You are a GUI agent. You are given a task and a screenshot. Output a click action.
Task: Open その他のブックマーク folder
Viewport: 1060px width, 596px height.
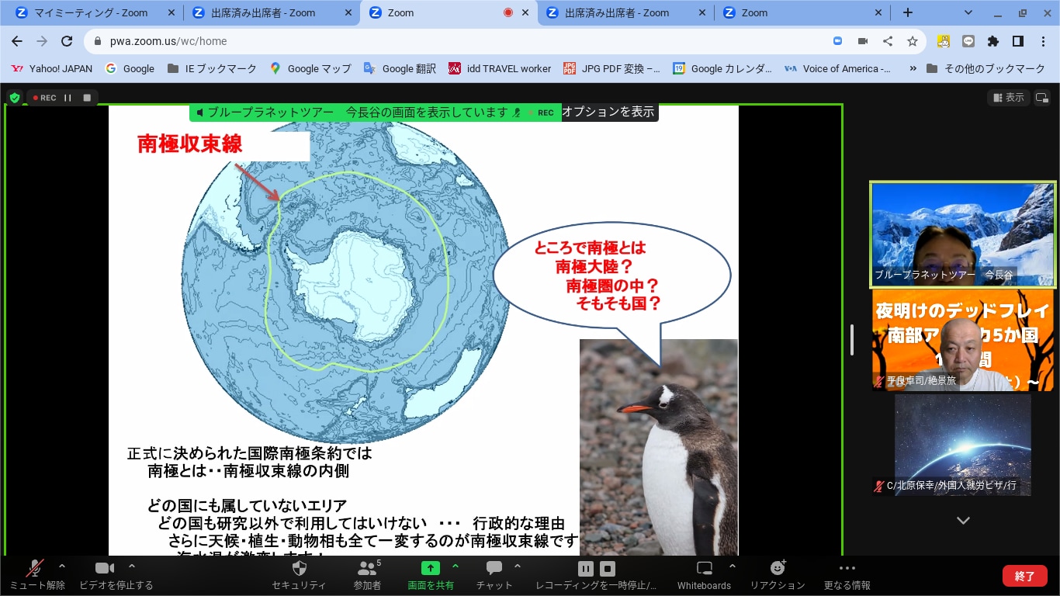coord(986,68)
